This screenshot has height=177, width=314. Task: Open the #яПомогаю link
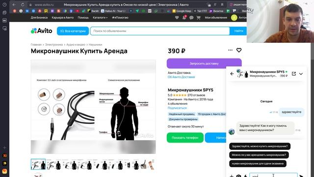click(x=120, y=18)
